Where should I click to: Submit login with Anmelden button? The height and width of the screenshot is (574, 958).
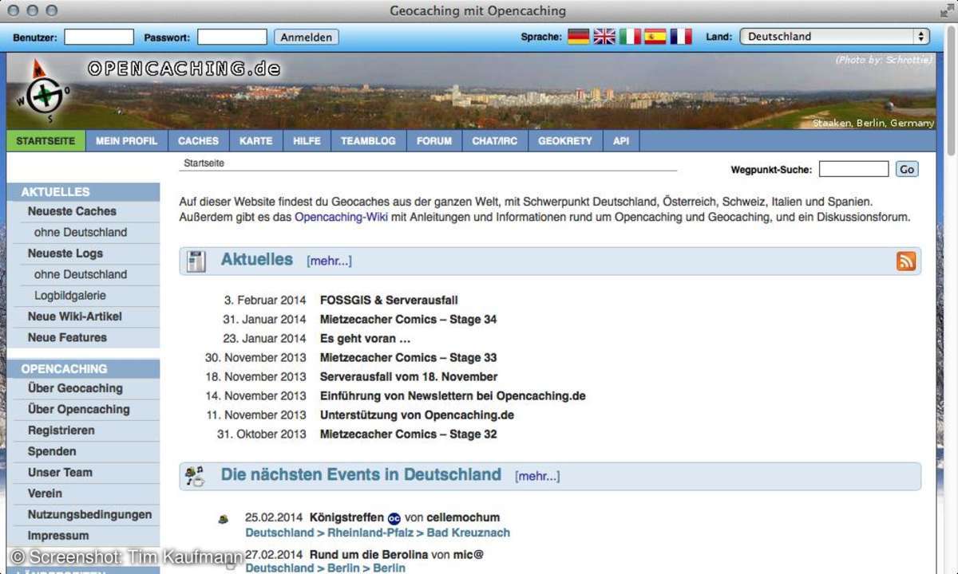point(307,37)
